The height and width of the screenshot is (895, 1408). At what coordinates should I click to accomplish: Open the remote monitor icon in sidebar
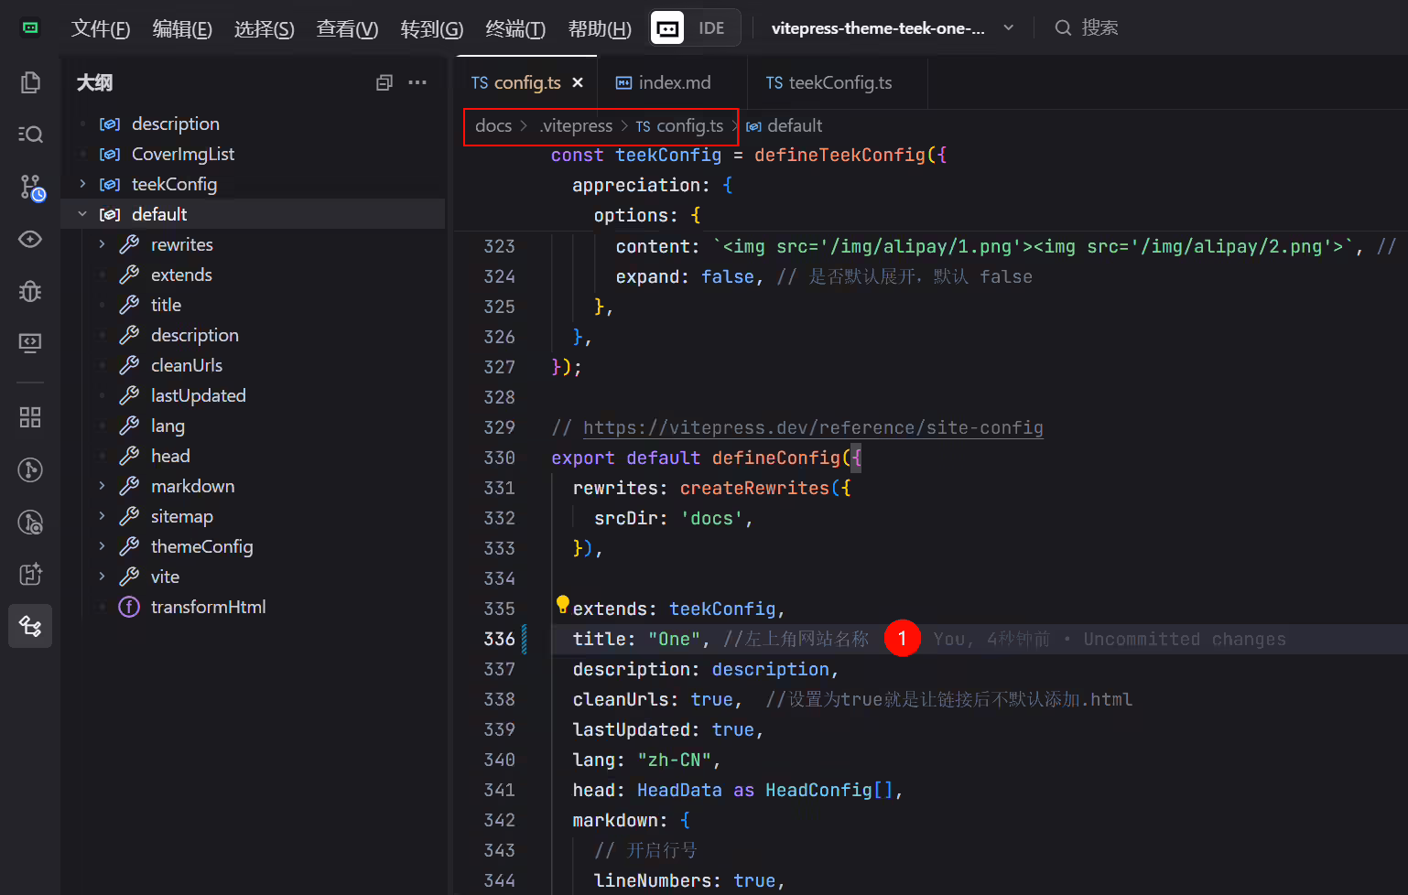click(30, 342)
